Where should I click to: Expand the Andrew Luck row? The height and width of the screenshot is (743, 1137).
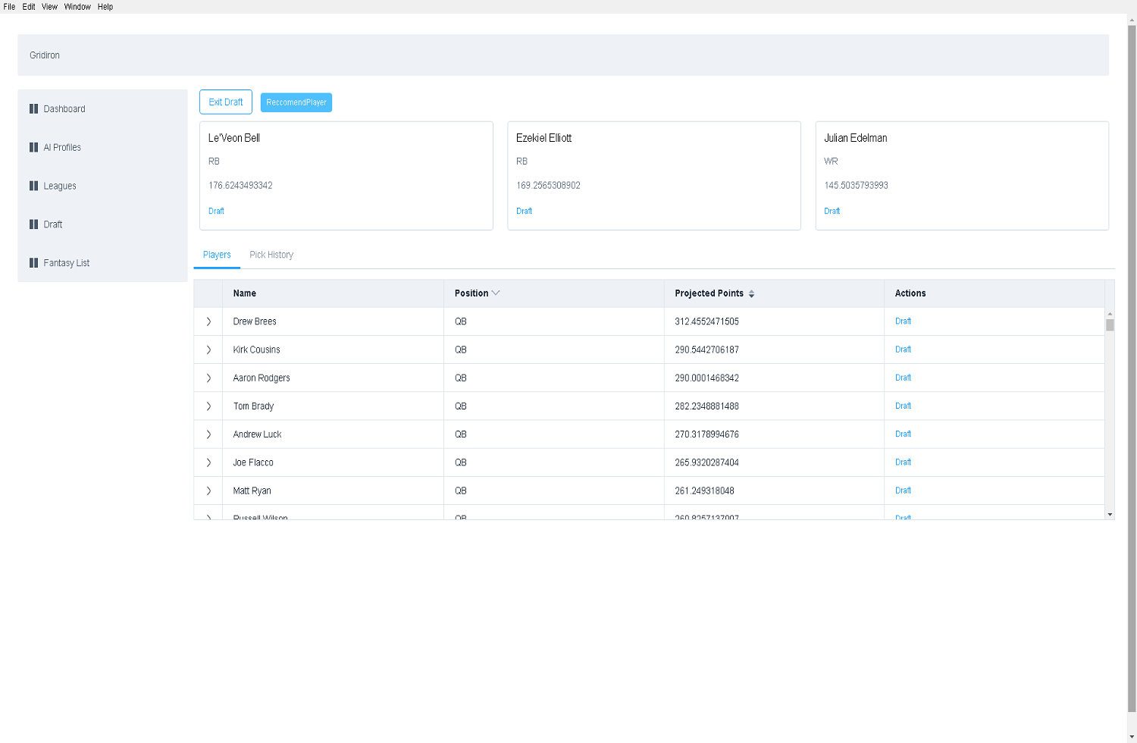pos(208,434)
